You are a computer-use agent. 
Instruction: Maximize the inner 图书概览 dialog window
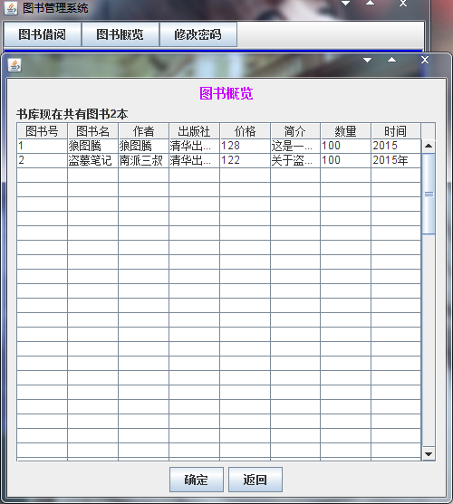(391, 60)
